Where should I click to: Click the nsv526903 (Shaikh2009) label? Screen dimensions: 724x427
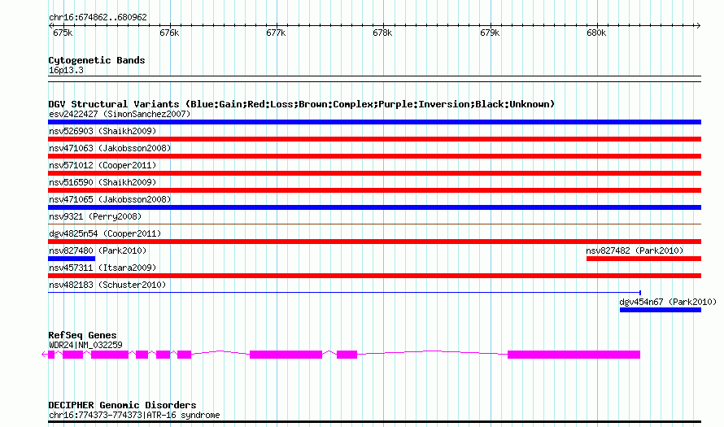(102, 131)
